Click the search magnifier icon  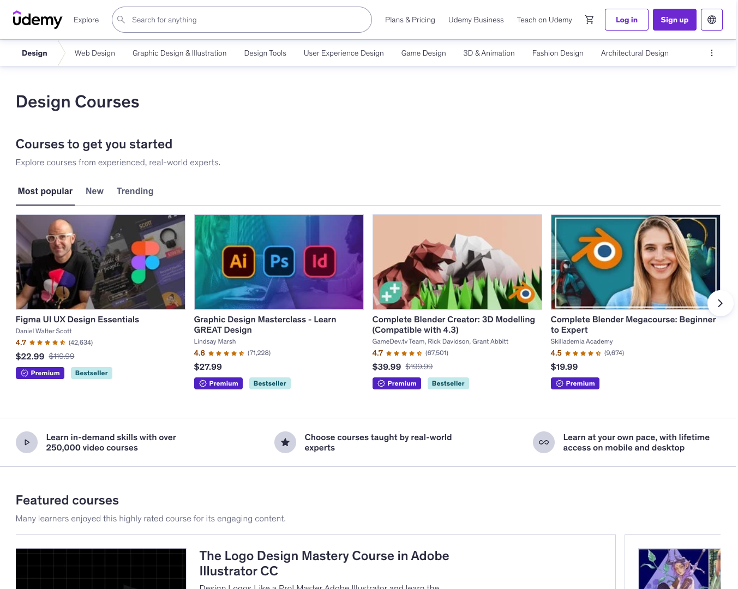pos(121,20)
